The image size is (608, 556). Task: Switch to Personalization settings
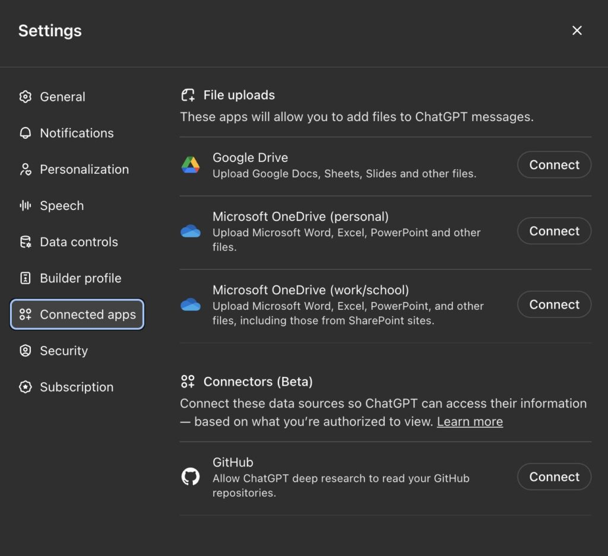coord(77,169)
